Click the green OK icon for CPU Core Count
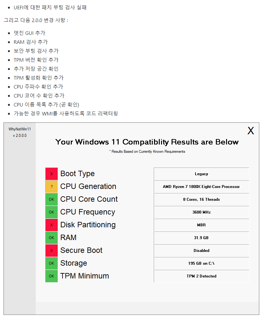 [51, 199]
